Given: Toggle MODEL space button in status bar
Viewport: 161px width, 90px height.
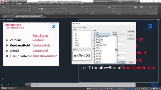Looking at the screenshot, I should pyautogui.click(x=89, y=88).
